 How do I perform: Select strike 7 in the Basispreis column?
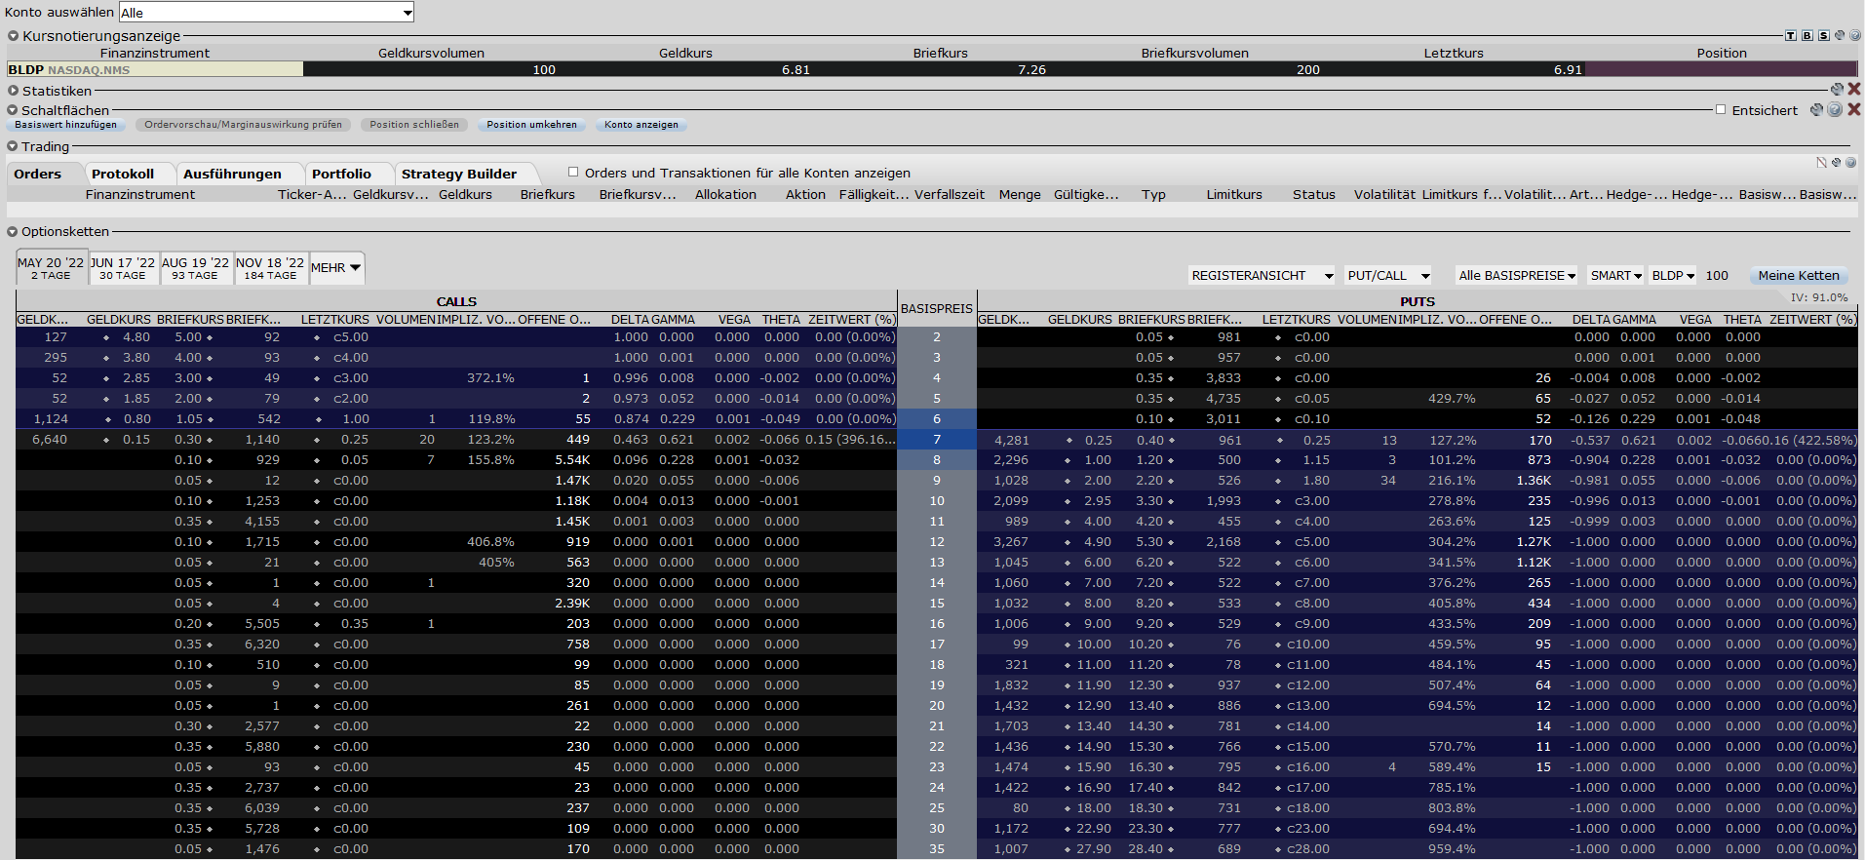[x=937, y=440]
